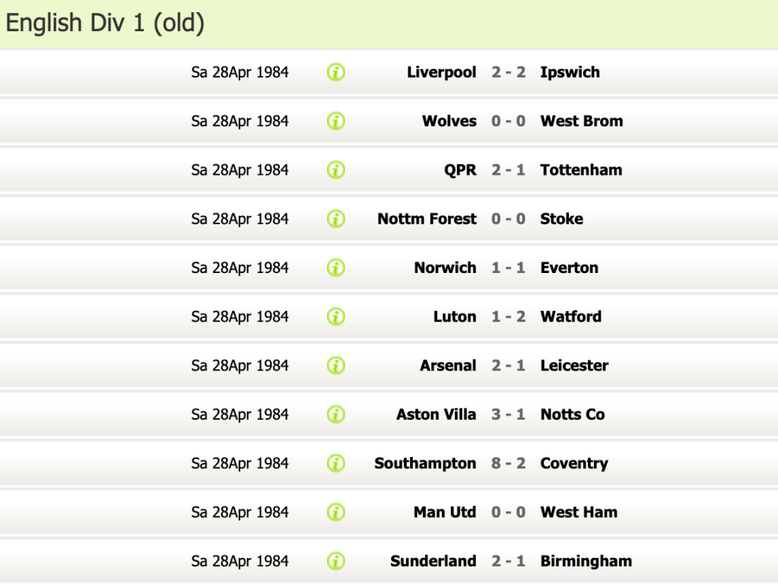The width and height of the screenshot is (778, 584).
Task: Open match info for QPR vs Tottenham
Action: pyautogui.click(x=335, y=170)
